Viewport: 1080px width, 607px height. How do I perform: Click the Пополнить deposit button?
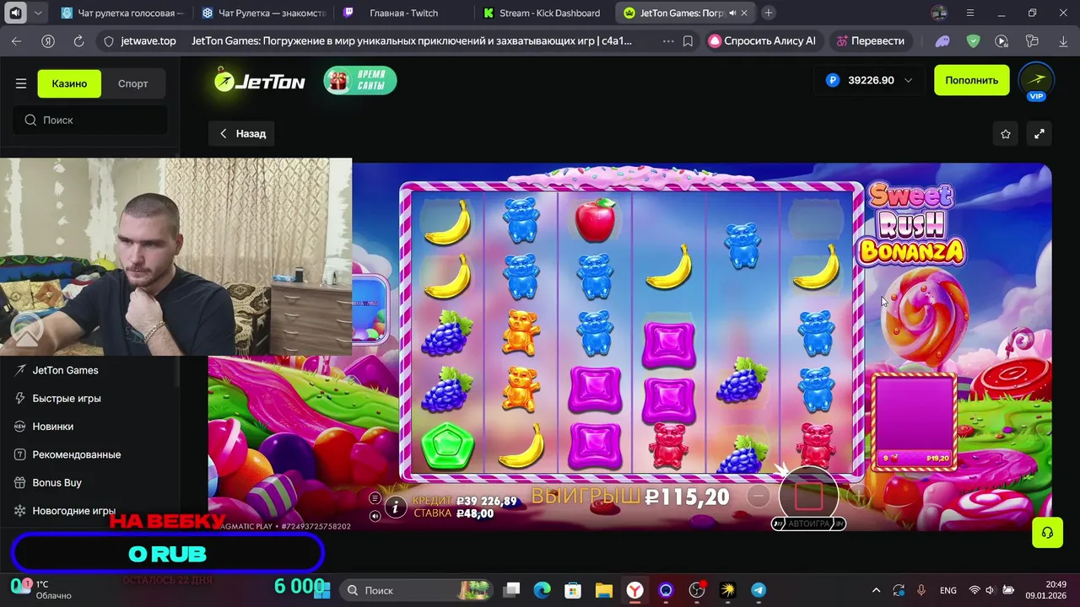click(971, 80)
